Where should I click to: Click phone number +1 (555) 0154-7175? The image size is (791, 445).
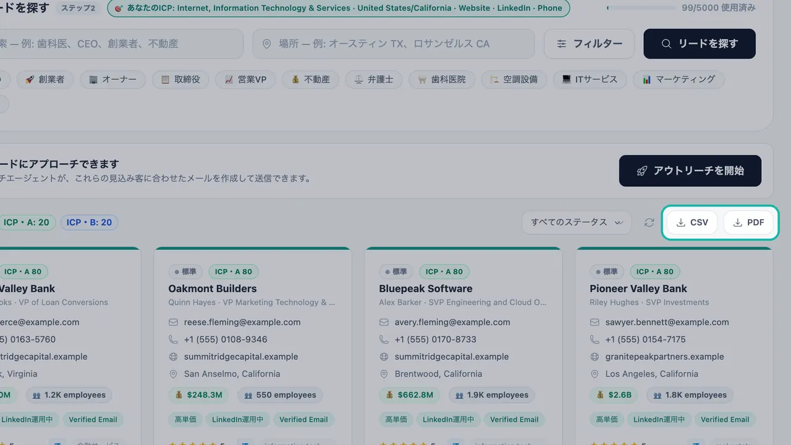point(646,339)
